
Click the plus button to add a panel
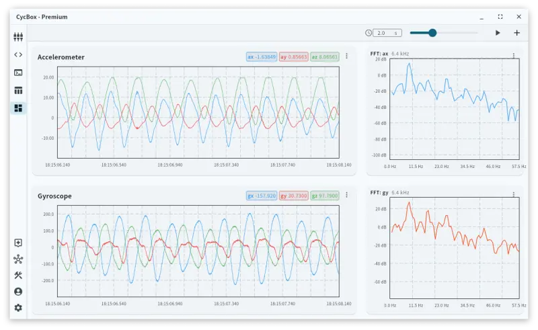click(516, 33)
